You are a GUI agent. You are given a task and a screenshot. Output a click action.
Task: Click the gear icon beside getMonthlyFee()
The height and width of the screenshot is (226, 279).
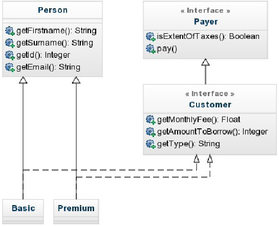(151, 120)
